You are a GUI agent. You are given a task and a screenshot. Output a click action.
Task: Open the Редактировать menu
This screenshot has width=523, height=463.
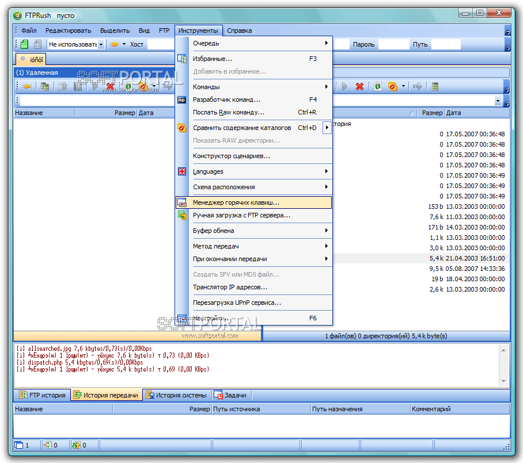tap(69, 30)
